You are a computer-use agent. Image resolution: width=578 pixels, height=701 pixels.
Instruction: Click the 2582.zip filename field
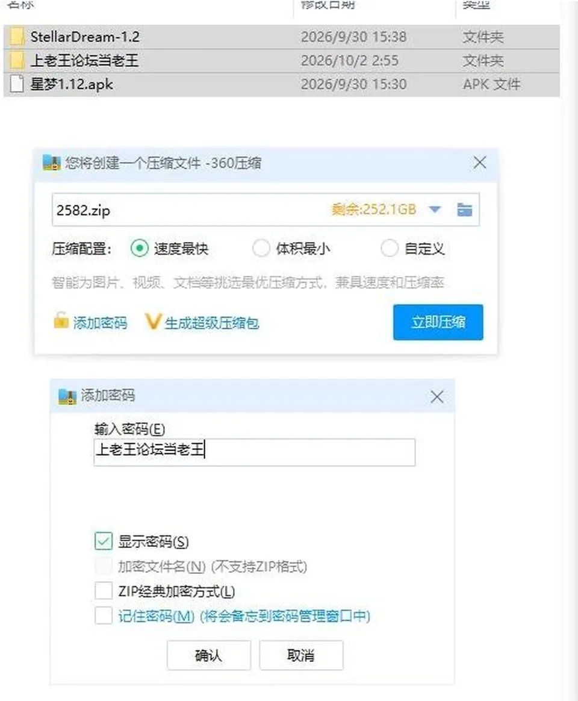pos(266,210)
